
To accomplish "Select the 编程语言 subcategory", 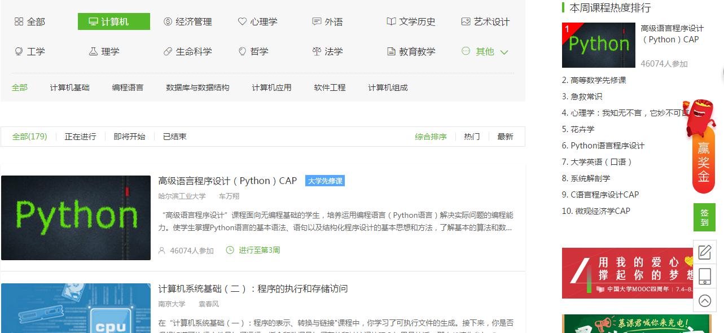I will click(x=128, y=87).
